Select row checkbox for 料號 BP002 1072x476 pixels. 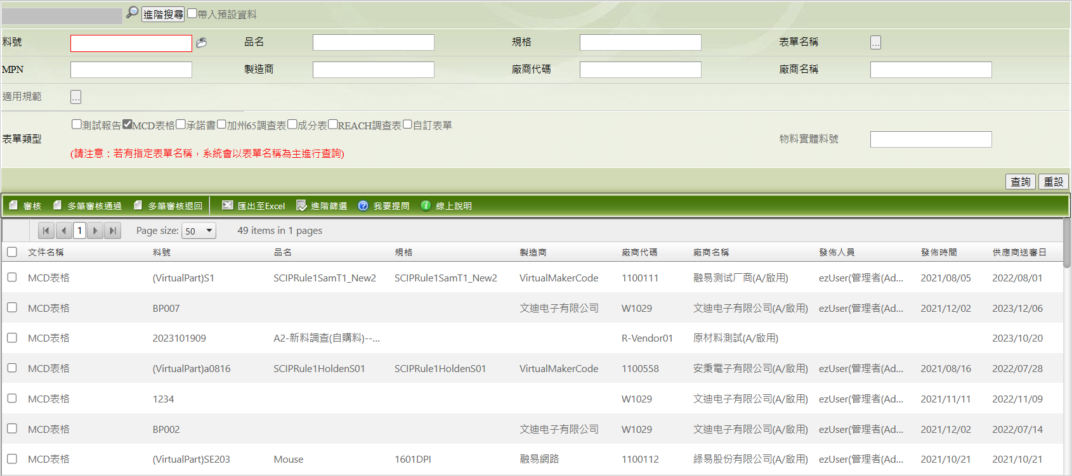click(12, 428)
